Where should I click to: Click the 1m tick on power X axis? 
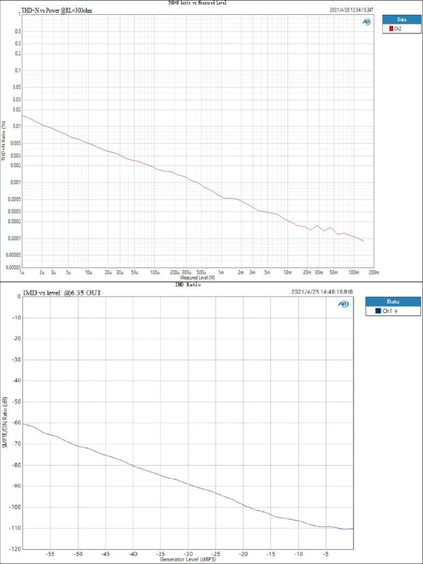click(221, 271)
